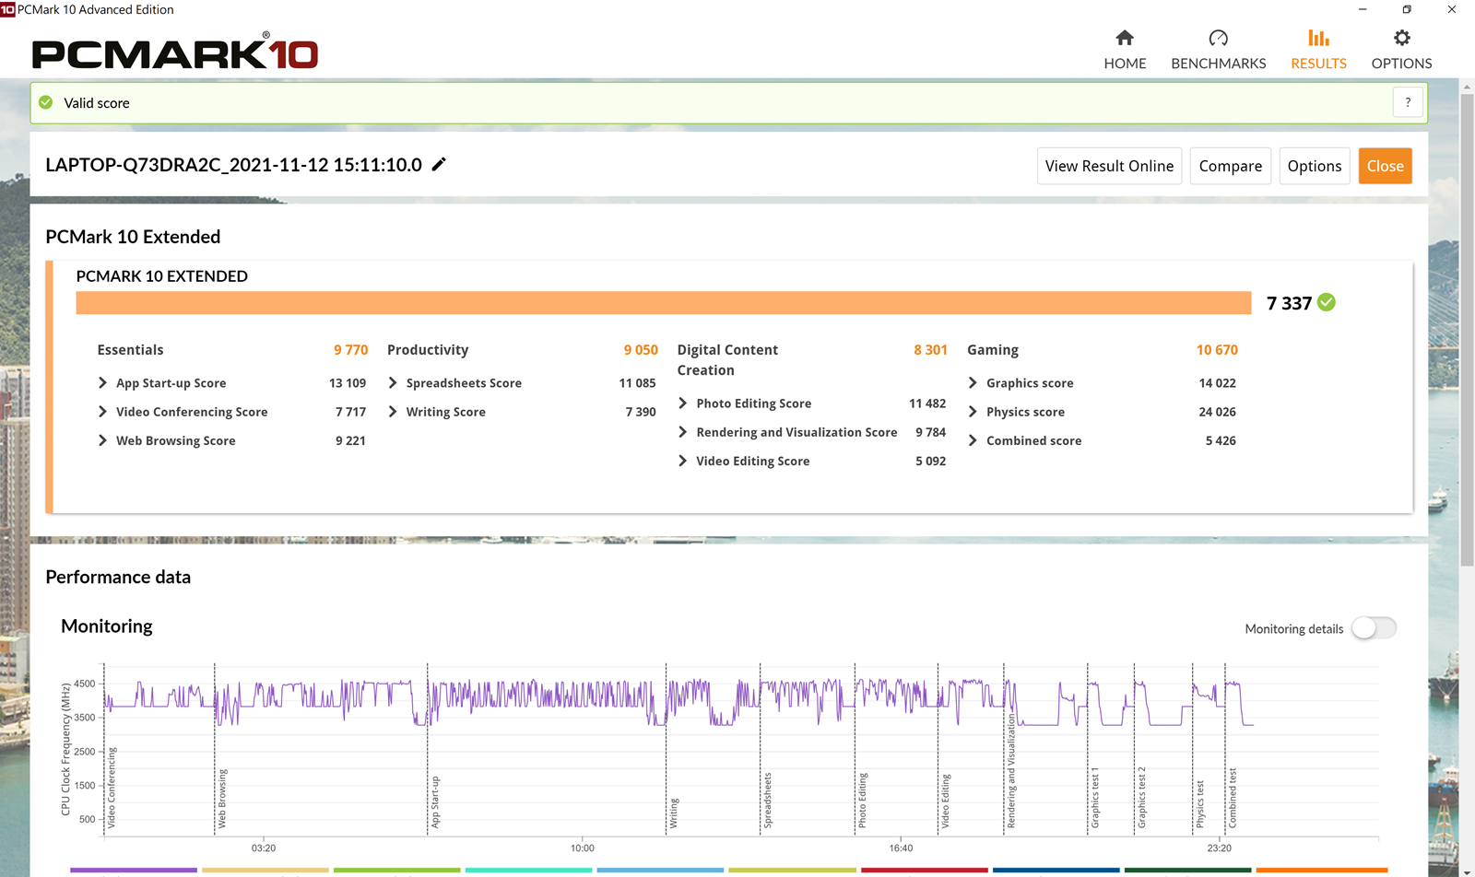Expand the Spreadsheets Score details
Screen dimensions: 1475x877
[393, 383]
